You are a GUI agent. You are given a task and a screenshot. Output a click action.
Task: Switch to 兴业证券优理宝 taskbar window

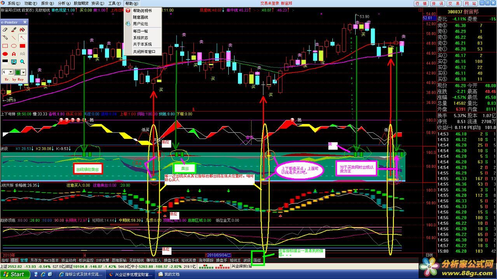[130, 274]
